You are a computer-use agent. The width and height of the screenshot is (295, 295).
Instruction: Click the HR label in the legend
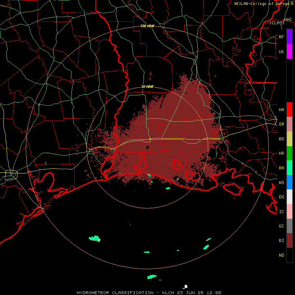281,153
